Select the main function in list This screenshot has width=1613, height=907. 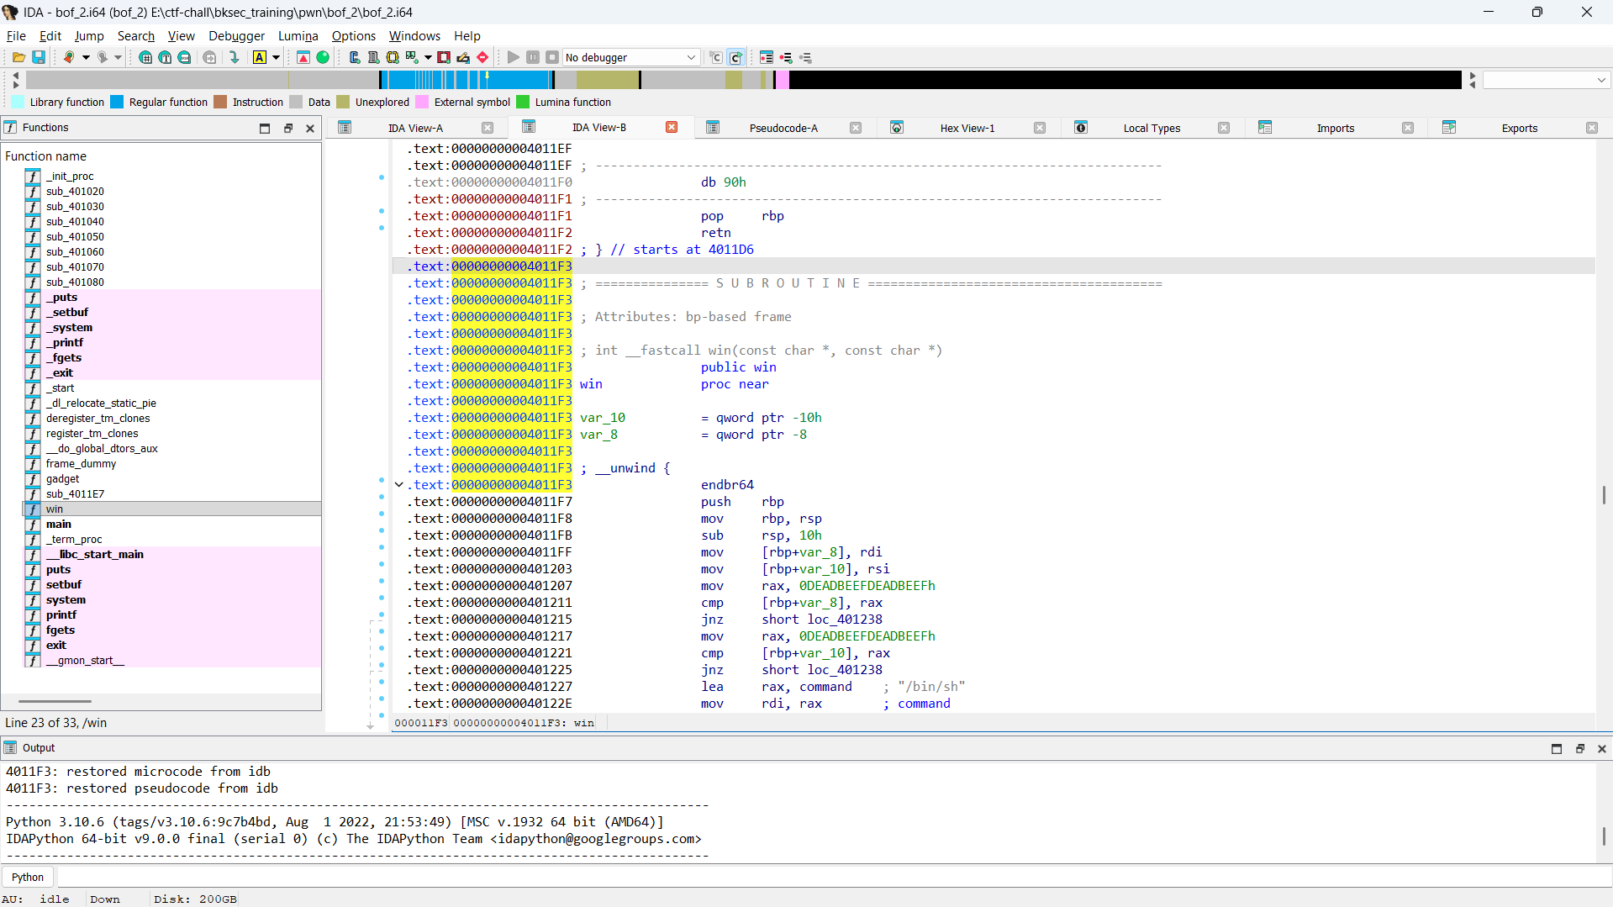pos(59,524)
